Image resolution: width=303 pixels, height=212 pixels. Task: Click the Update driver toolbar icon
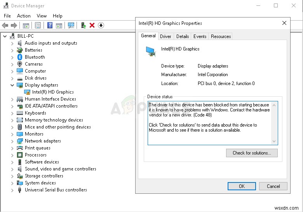pos(83,25)
